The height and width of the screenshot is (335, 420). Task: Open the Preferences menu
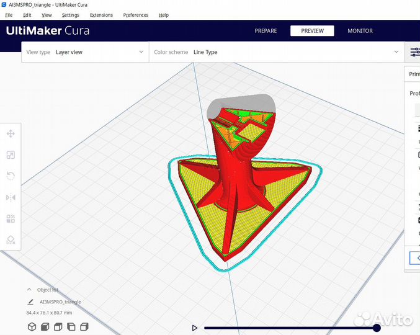pos(135,15)
